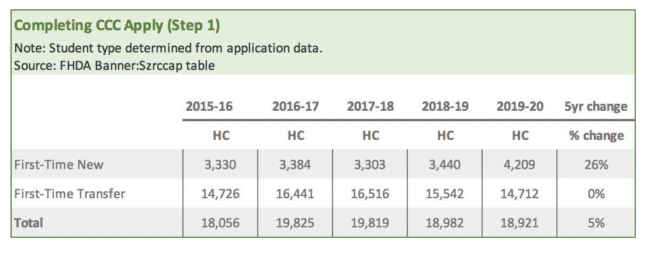Click the '5yr change' column header
Viewport: 651px width, 253px height.
pos(596,107)
